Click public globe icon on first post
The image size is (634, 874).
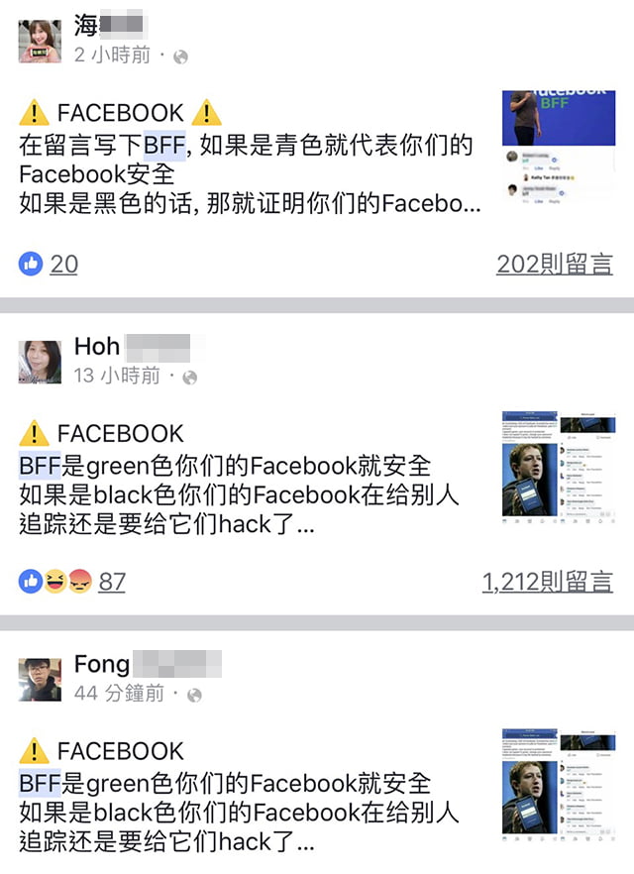point(180,56)
